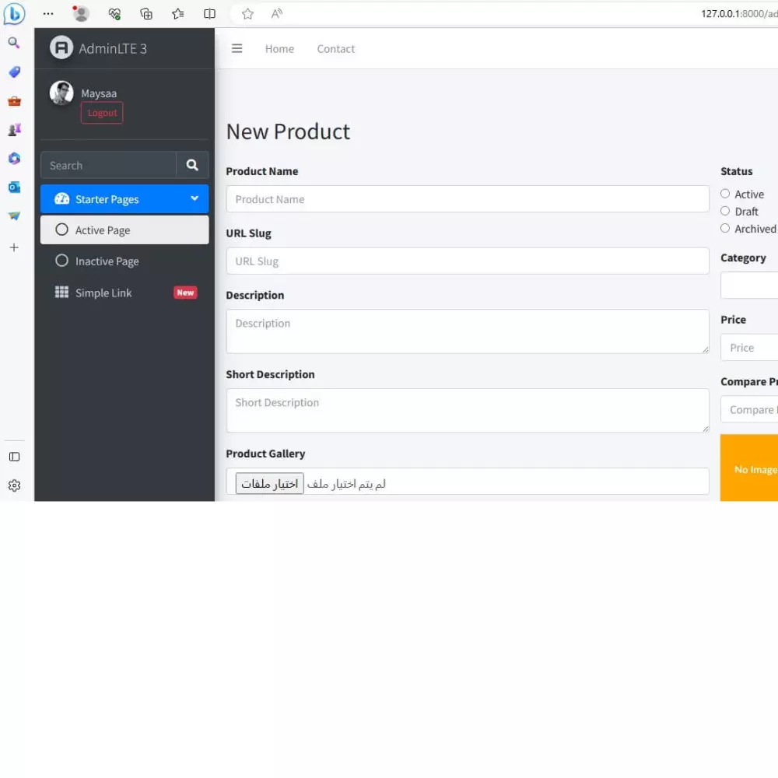Focus the sidebar Search field

[109, 165]
